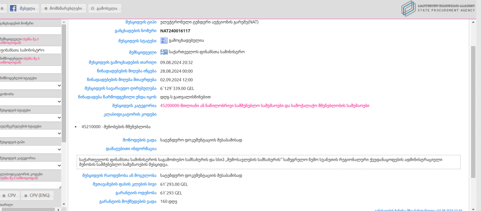Click the განცხადების ნომერი input field
This screenshot has width=481, height=211.
(x=30, y=30)
